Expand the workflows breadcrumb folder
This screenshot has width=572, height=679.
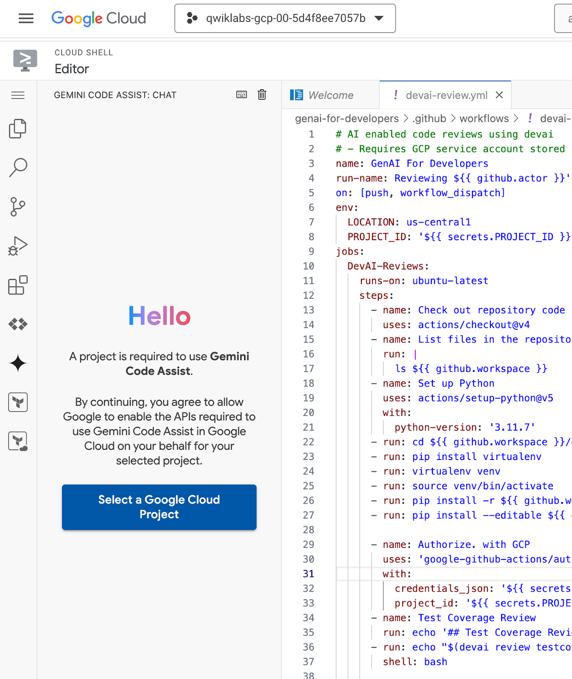point(484,118)
